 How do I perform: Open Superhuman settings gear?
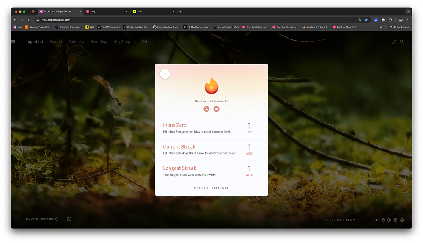coord(402,220)
